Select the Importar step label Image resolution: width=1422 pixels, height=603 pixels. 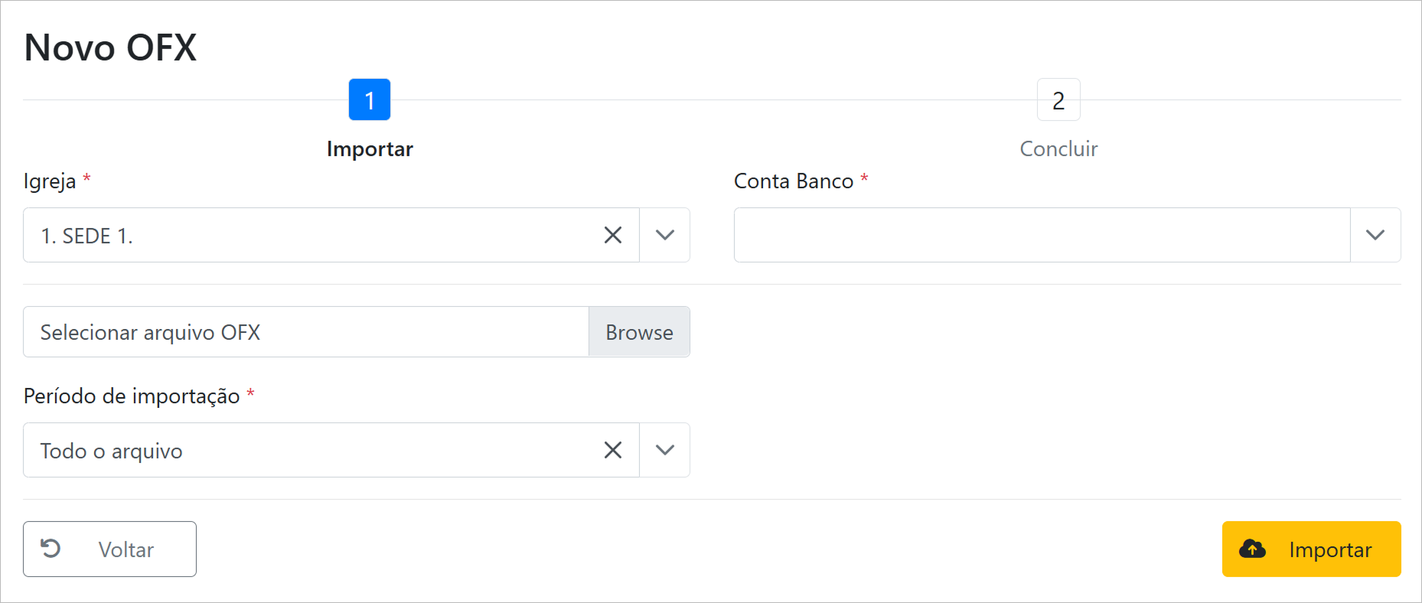point(370,148)
